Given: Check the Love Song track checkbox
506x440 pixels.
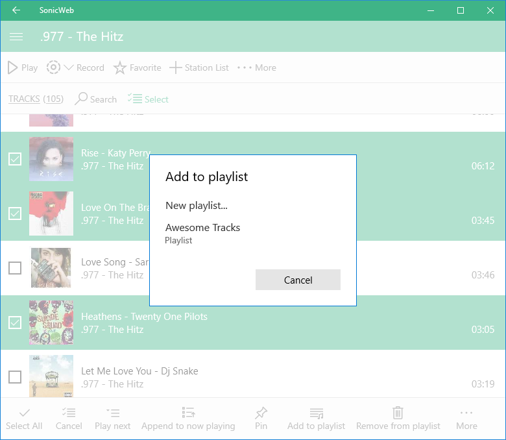Looking at the screenshot, I should point(15,268).
